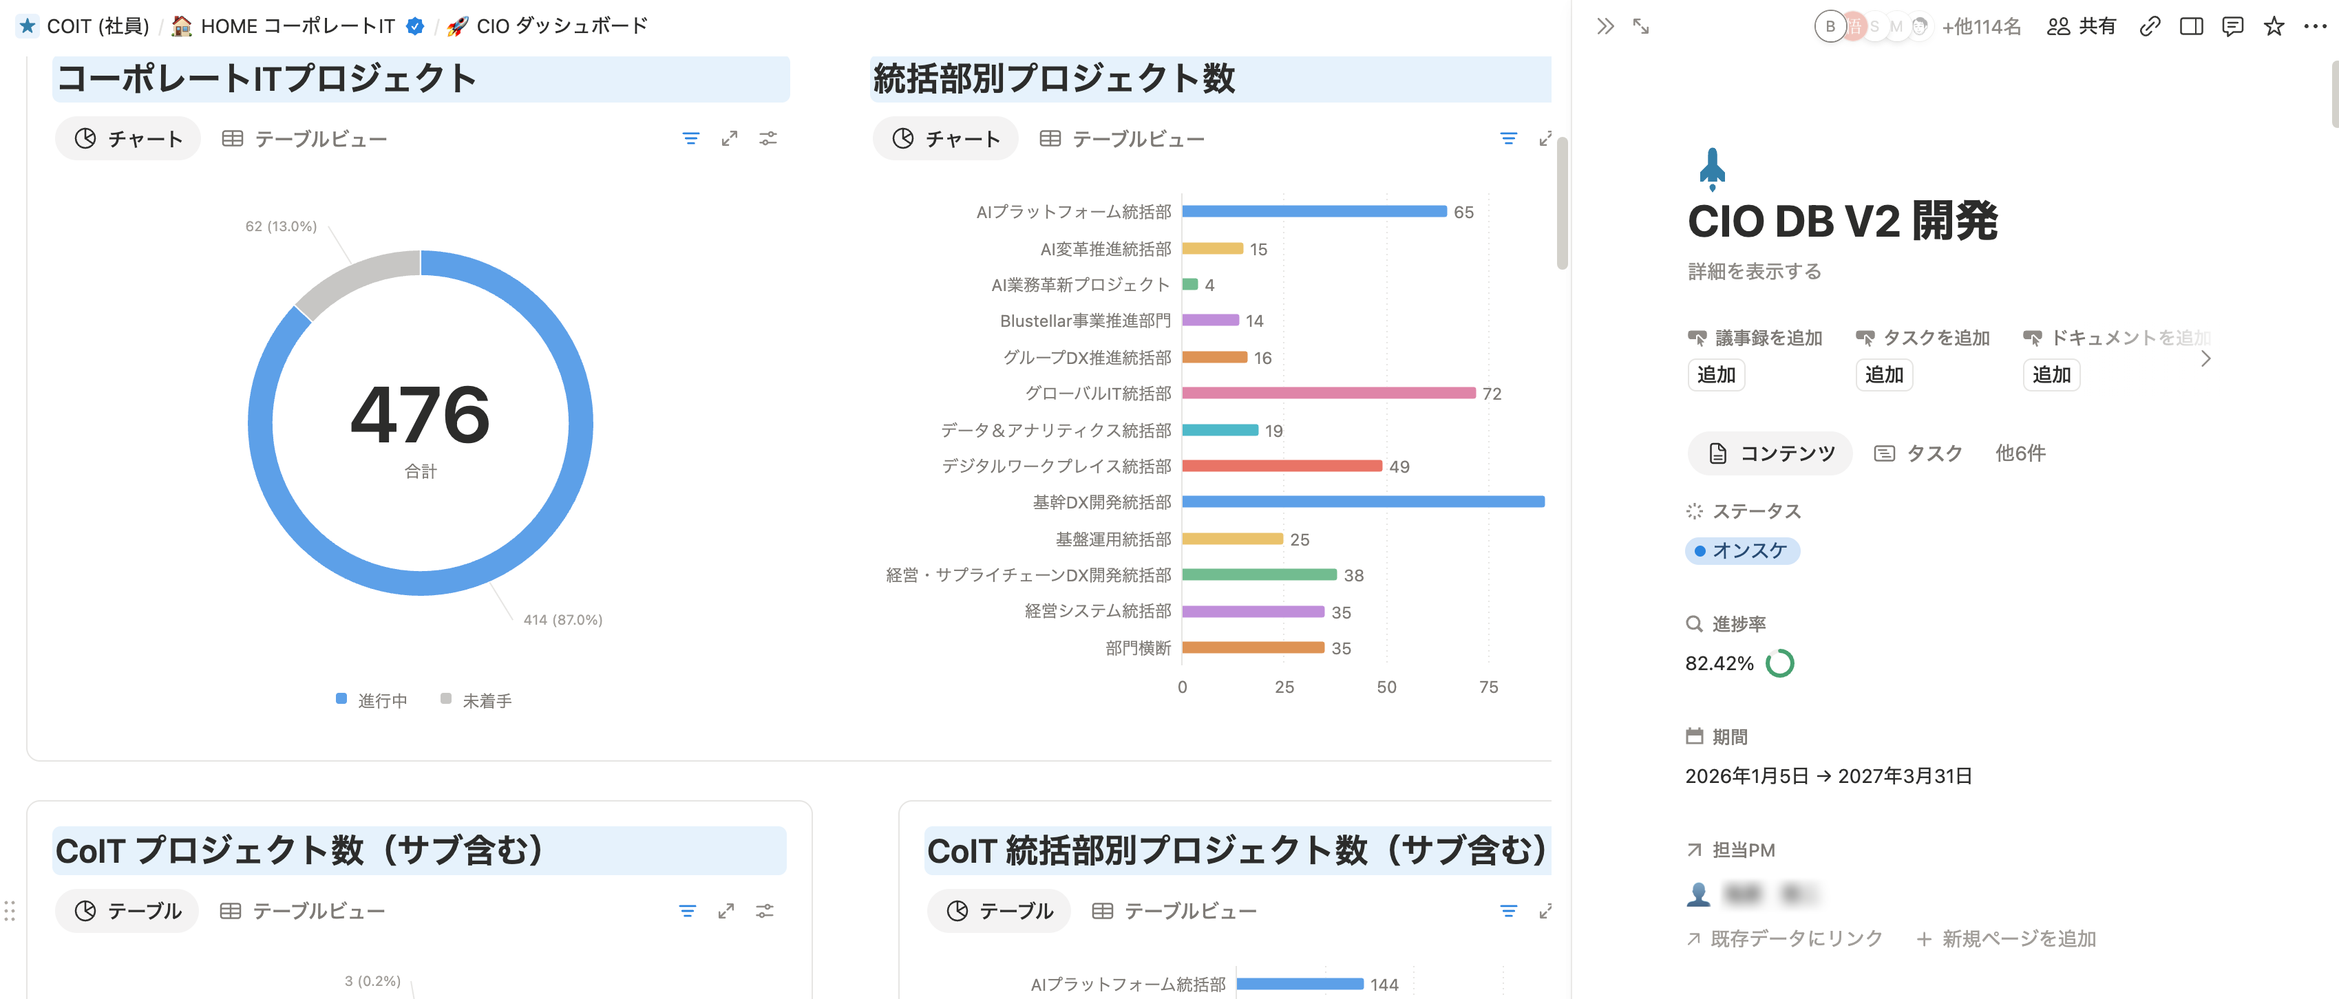The width and height of the screenshot is (2339, 999).
Task: Toggle the 未着手 legend item
Action: [x=476, y=700]
